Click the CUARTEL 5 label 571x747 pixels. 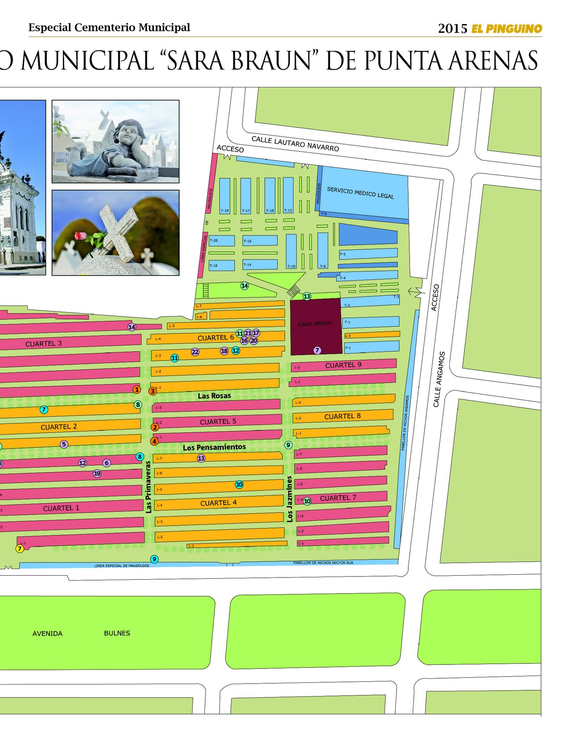coord(218,422)
